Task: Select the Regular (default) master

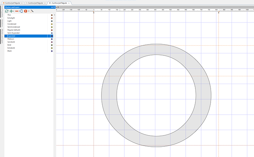Action: [x=15, y=30]
